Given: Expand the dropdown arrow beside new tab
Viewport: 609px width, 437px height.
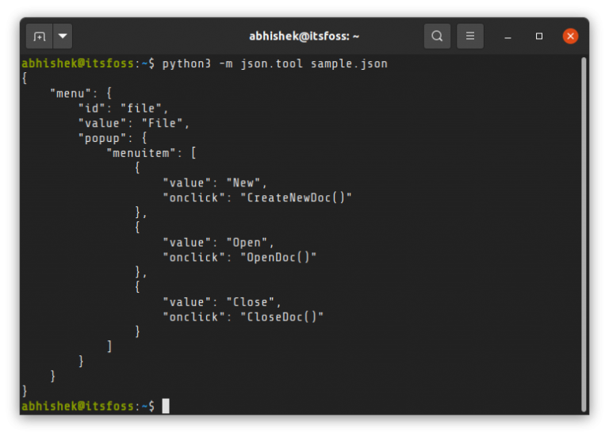Looking at the screenshot, I should (62, 36).
